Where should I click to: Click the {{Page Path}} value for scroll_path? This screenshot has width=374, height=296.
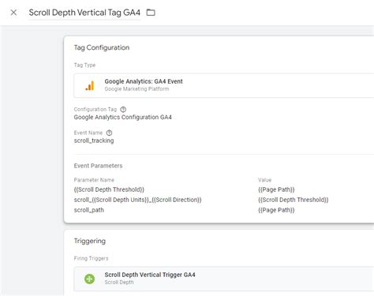[x=276, y=210]
